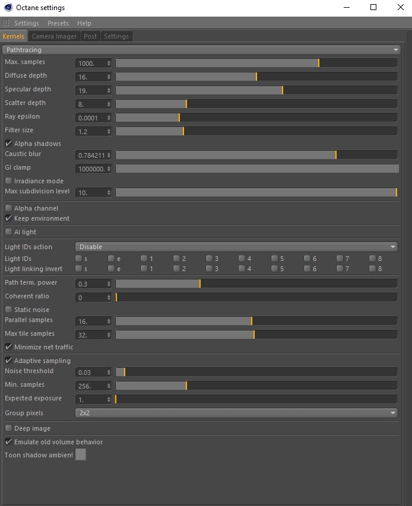Toggle the Adaptive sampling checkbox
This screenshot has width=412, height=506.
coord(9,361)
